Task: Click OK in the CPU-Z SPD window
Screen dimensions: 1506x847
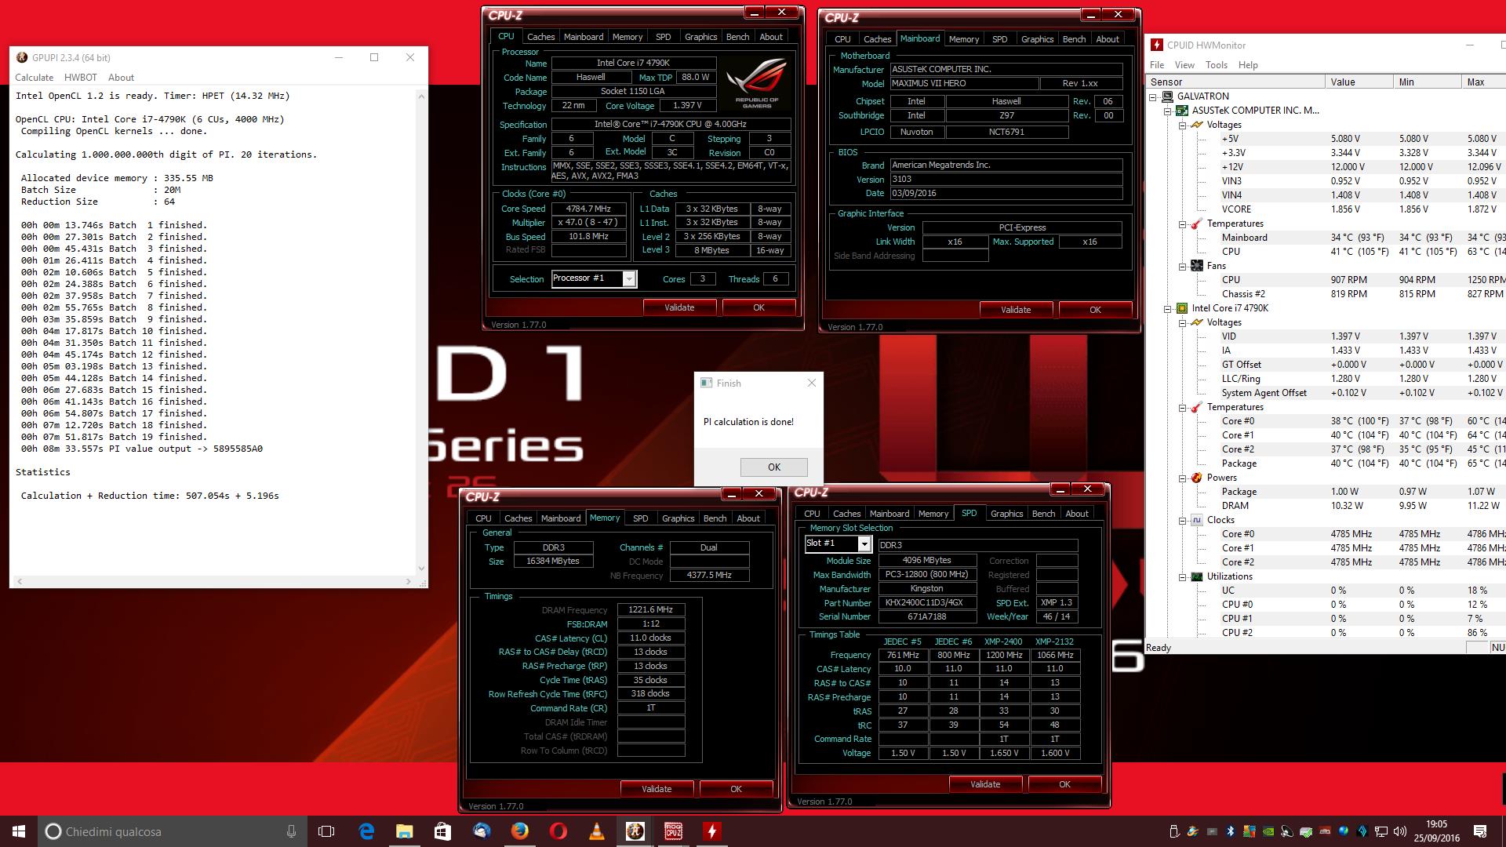Action: click(x=1064, y=784)
